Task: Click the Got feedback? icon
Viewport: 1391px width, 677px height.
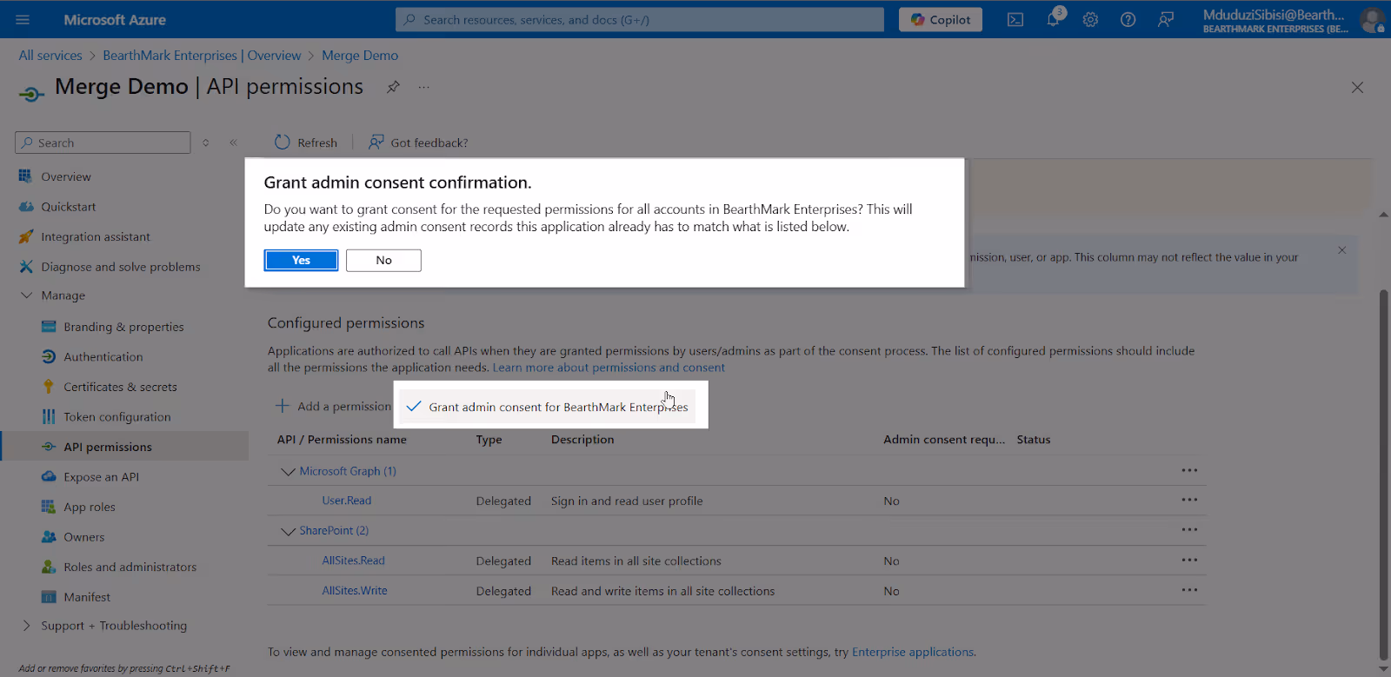Action: [376, 142]
